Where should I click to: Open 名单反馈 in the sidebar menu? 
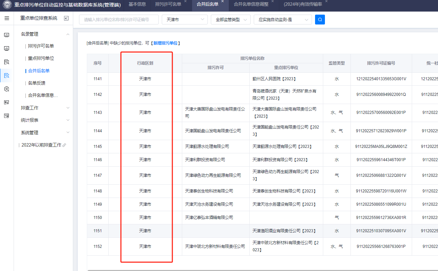[36, 83]
